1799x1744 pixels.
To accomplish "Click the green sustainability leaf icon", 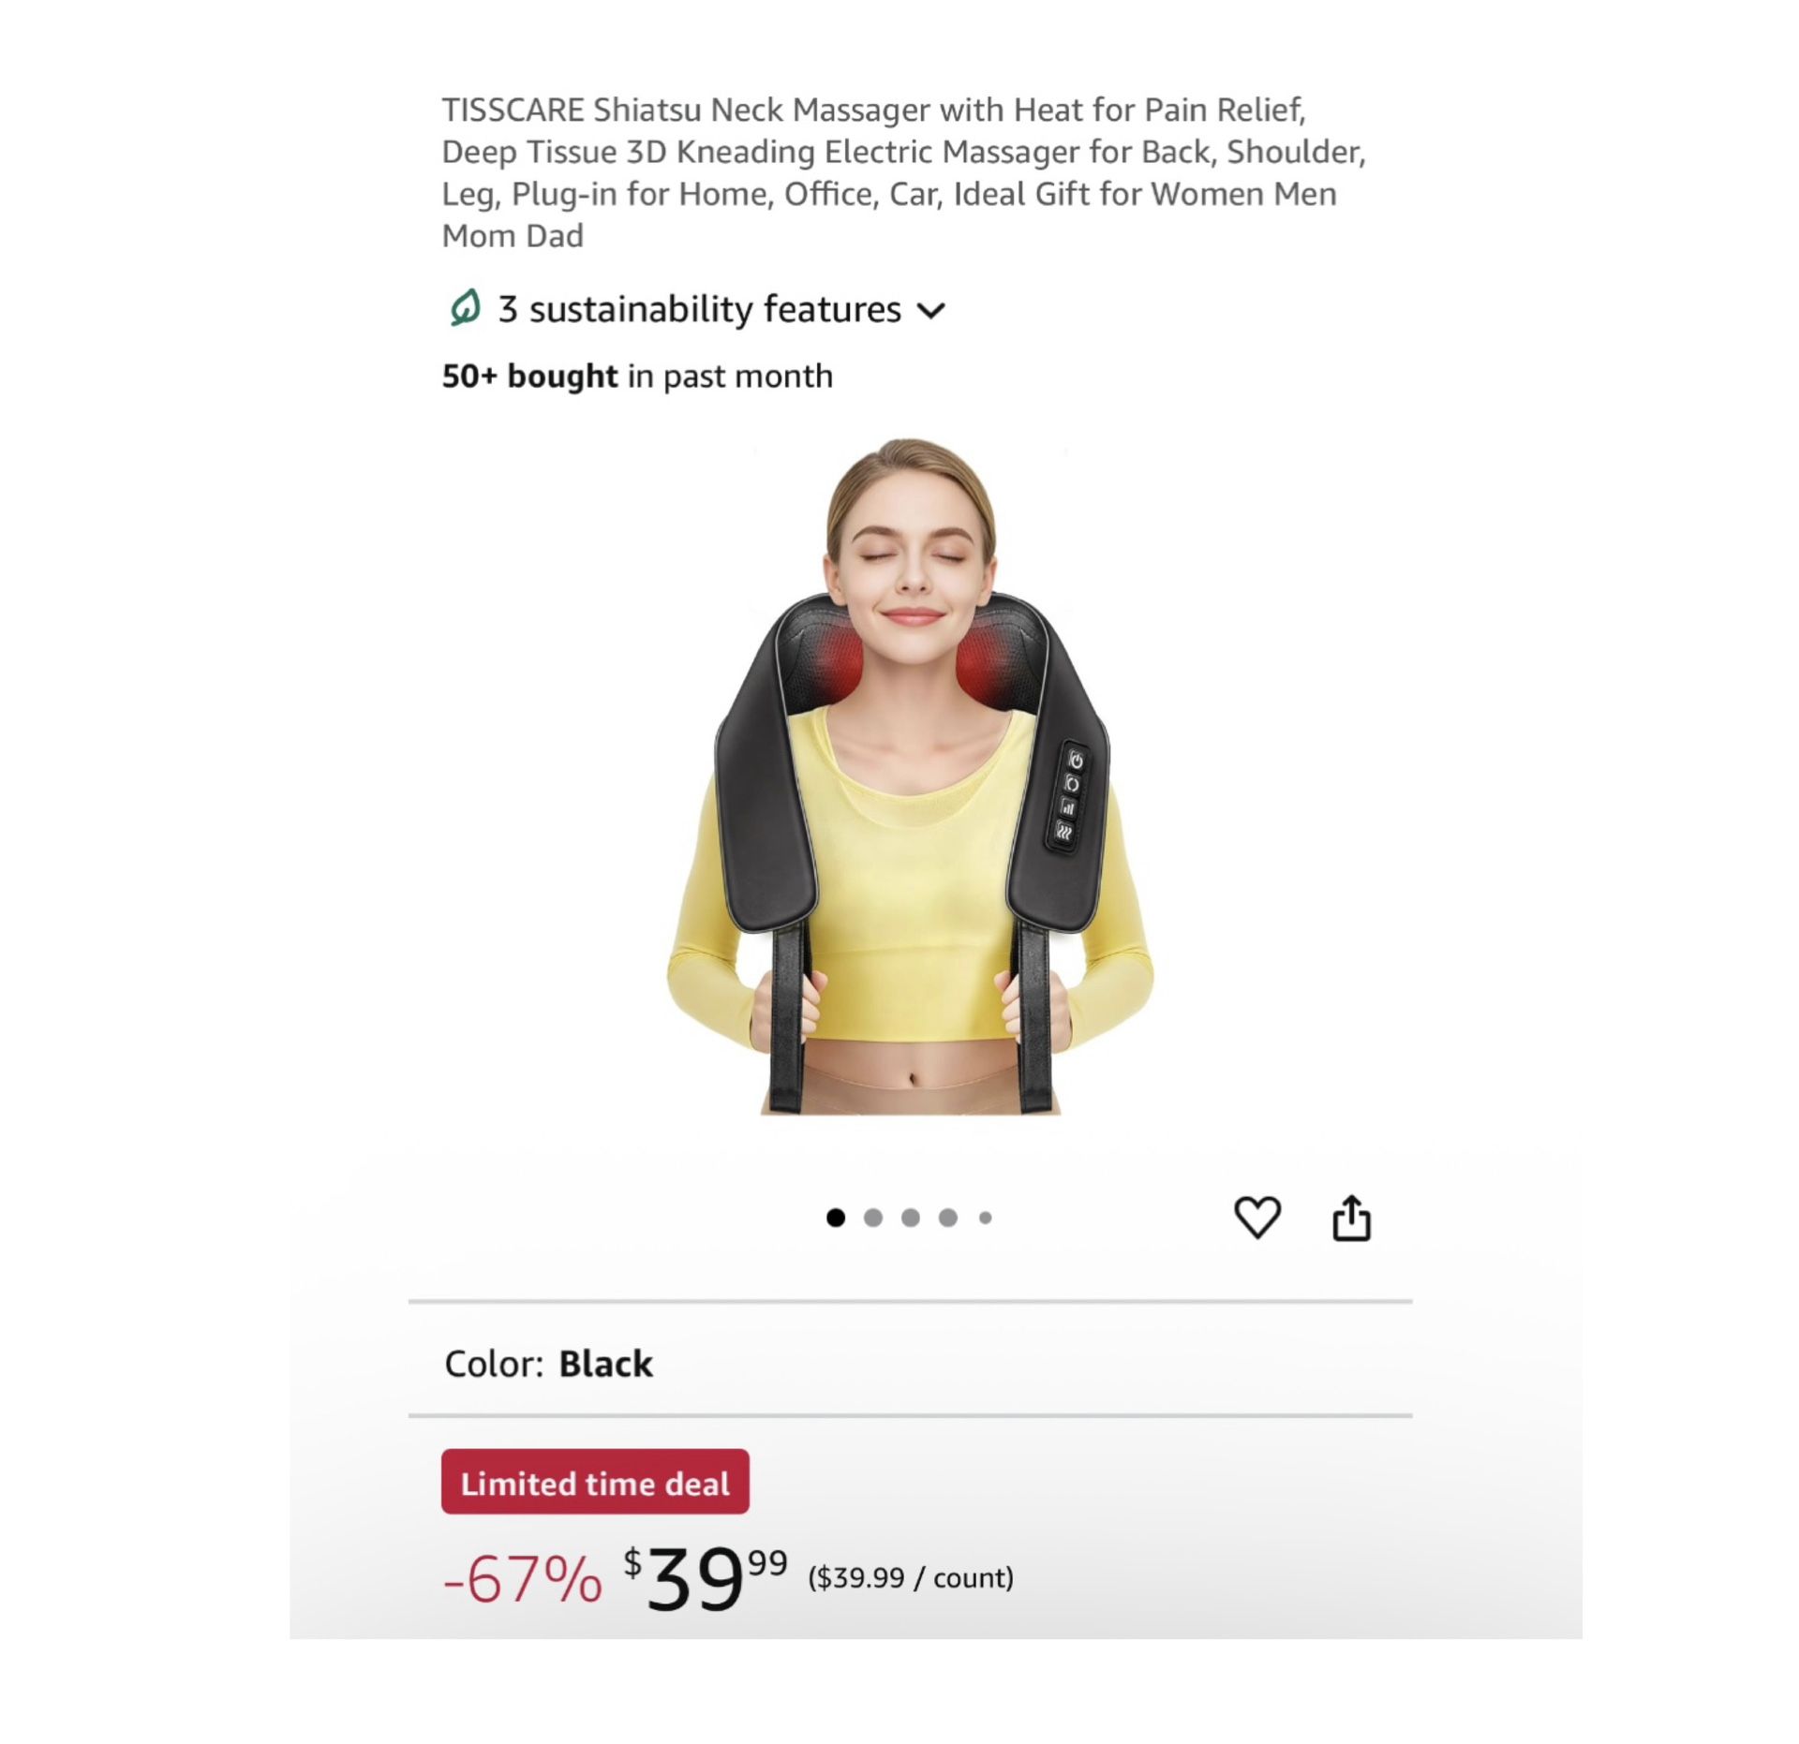I will pos(465,308).
